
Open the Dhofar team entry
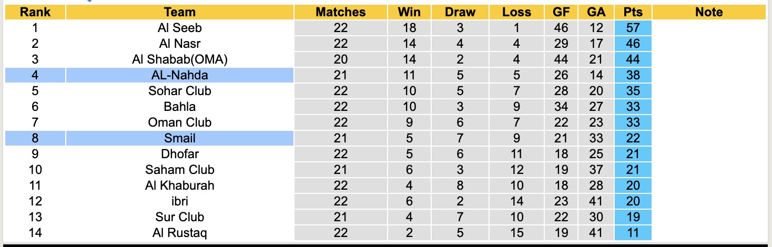coord(179,154)
